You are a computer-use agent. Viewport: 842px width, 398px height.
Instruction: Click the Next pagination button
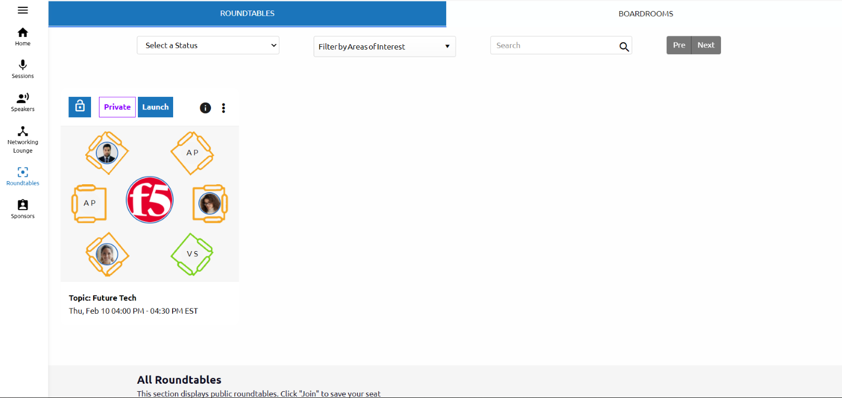(x=706, y=45)
